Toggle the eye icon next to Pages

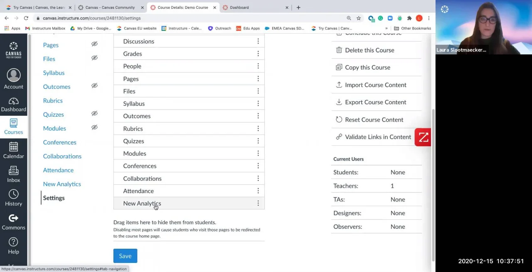[94, 44]
